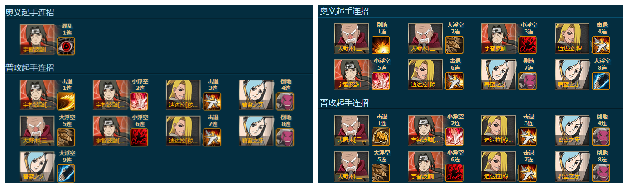Click the blue gauntlet 大浮空 9连 skill icon
This screenshot has height=188, width=628.
[x=66, y=174]
